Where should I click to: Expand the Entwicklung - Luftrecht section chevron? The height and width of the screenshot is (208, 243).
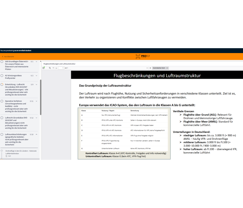(x=36, y=85)
